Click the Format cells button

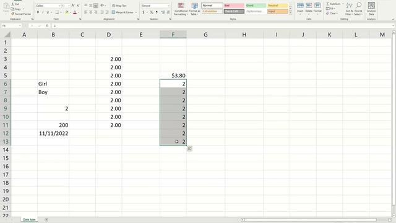pyautogui.click(x=317, y=8)
